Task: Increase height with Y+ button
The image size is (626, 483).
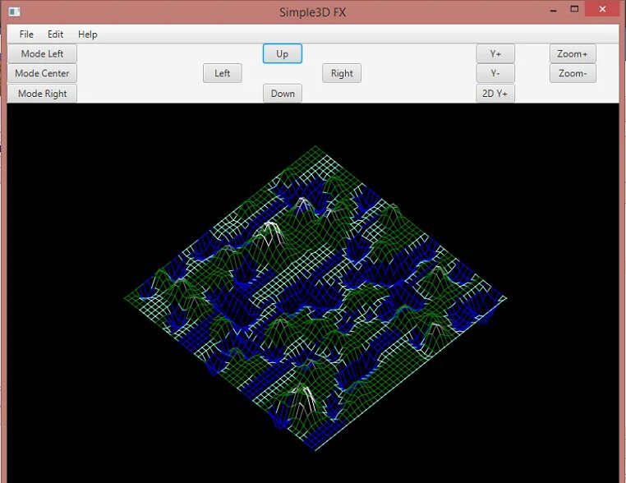Action: pyautogui.click(x=495, y=53)
